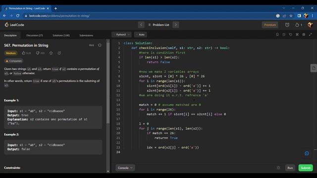Click the browser extension icon
Image resolution: width=317 pixels, height=178 pixels.
click(x=278, y=16)
